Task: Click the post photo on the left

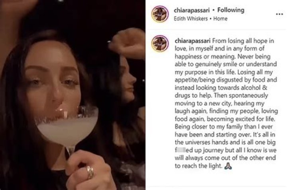Action: coord(72,95)
